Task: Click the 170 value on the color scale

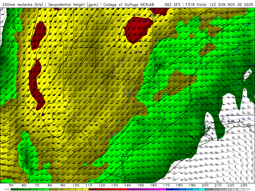Action: point(166,185)
